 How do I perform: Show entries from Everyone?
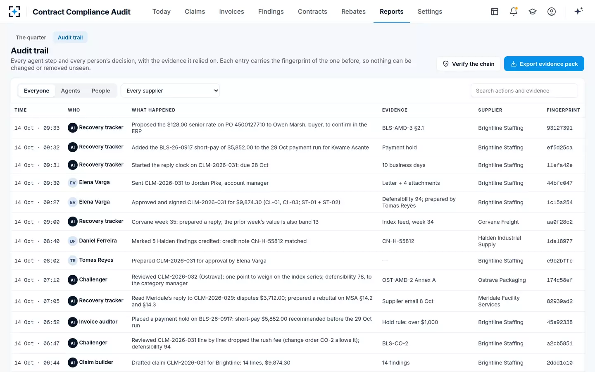(x=36, y=91)
